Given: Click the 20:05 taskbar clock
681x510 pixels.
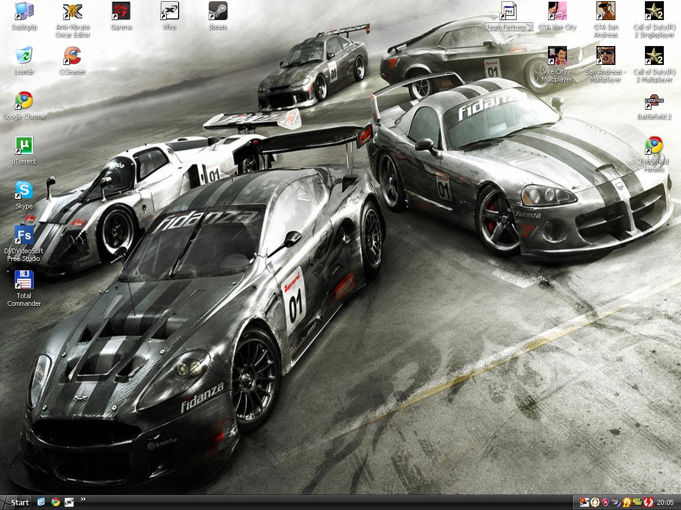Looking at the screenshot, I should click(665, 502).
